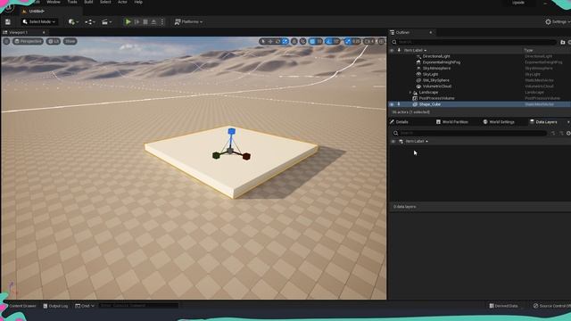This screenshot has width=571, height=321.
Task: Open the Actor menu
Action: [122, 2]
